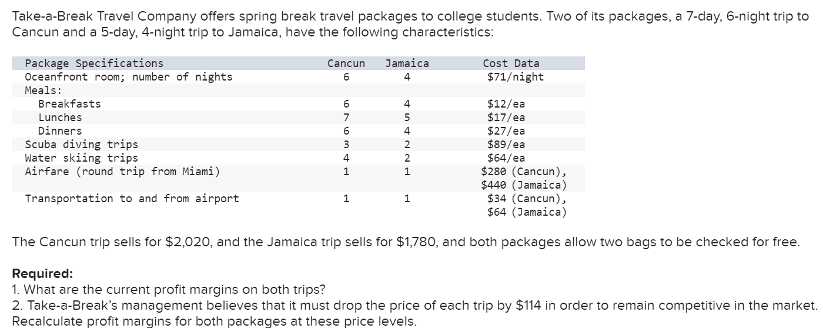
Task: Select the "Cancun" column header
Action: [x=346, y=63]
